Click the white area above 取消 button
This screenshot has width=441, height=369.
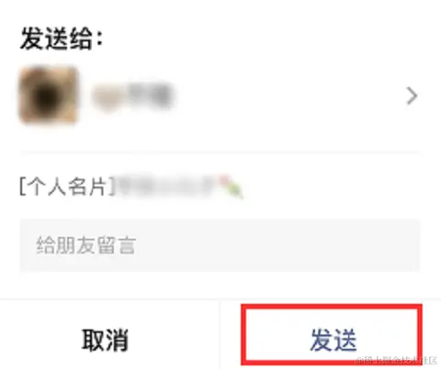110,285
